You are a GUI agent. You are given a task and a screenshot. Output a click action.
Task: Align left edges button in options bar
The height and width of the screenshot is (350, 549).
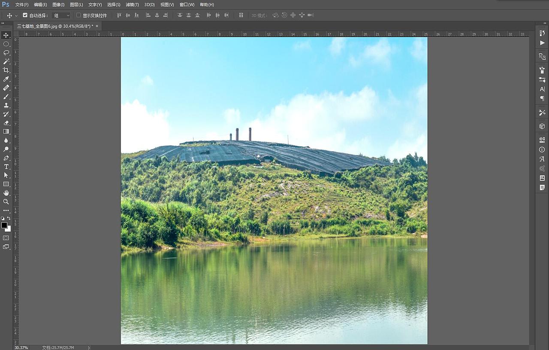pyautogui.click(x=148, y=15)
